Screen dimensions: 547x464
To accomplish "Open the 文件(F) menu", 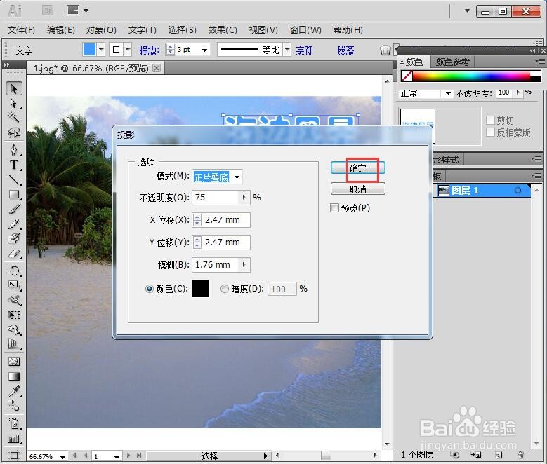I will pos(21,30).
